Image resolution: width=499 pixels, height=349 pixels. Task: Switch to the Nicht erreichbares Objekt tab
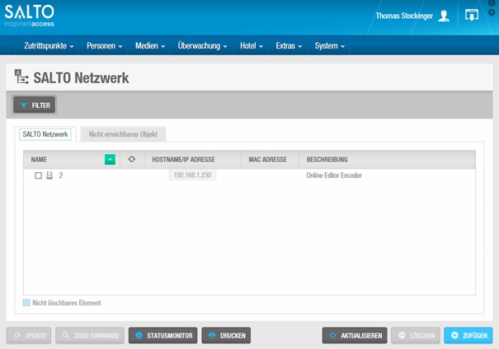coord(123,134)
